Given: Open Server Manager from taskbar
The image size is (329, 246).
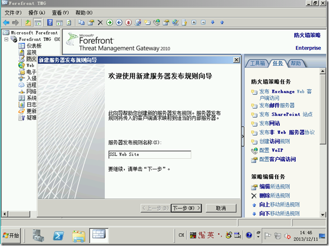Looking at the screenshot, I should pos(38,235).
